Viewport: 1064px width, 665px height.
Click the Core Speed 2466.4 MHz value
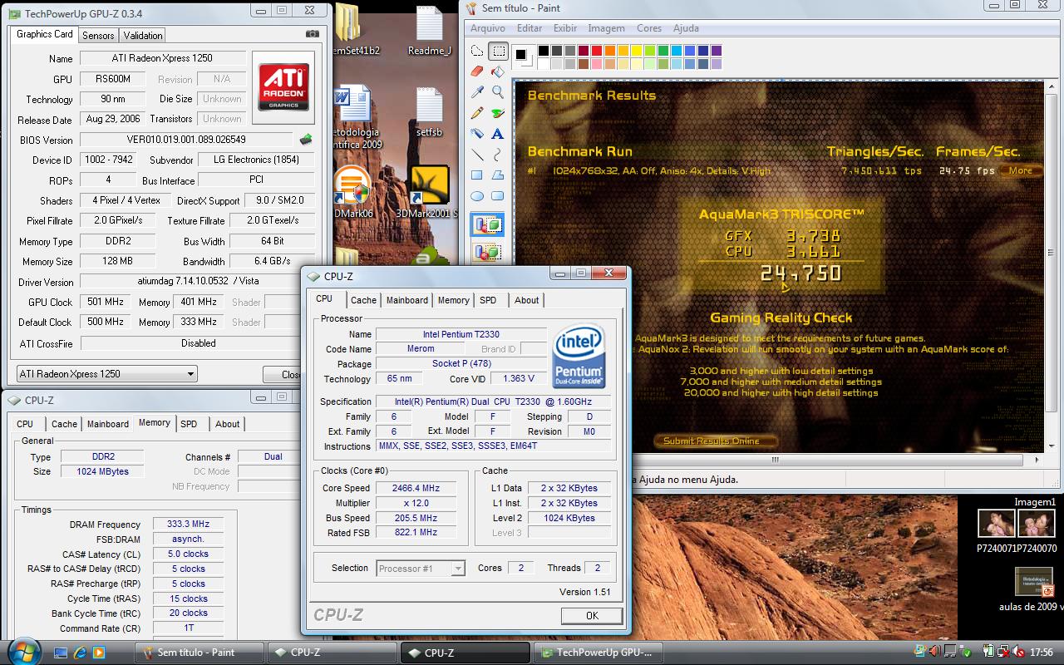click(x=416, y=488)
